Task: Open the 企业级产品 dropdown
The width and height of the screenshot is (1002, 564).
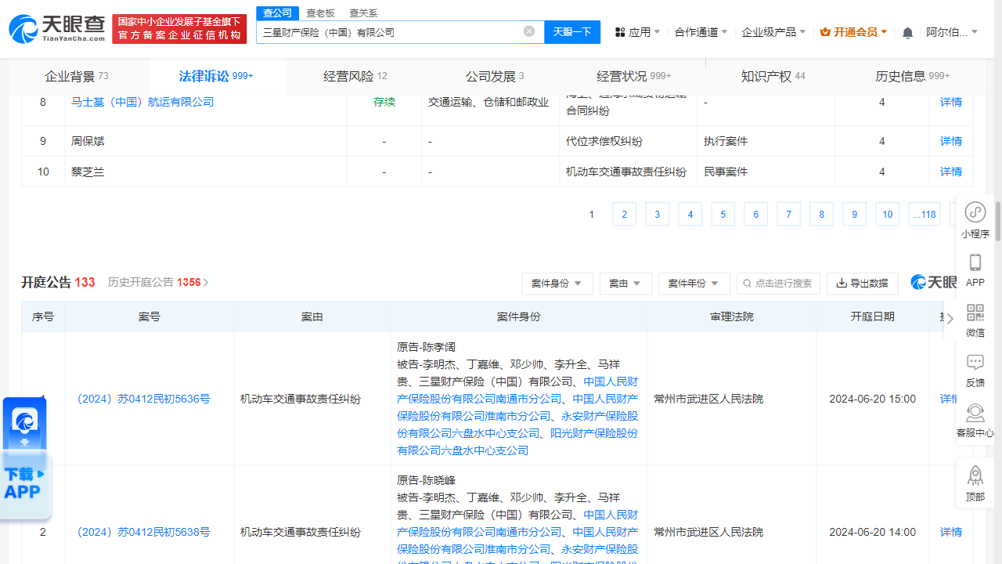Action: pyautogui.click(x=773, y=32)
